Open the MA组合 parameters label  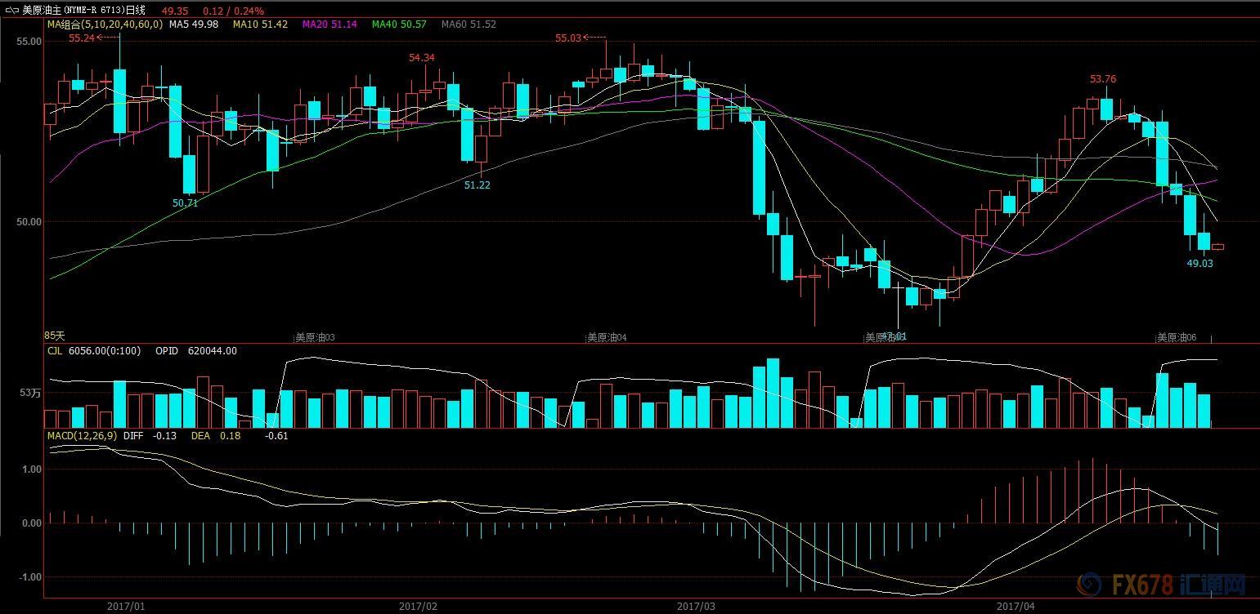104,24
